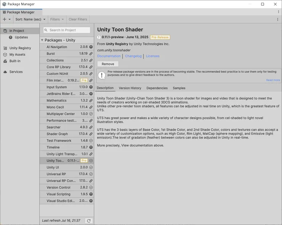Click the Test Framework installed checkmark icon
Screen dimensions: 282x225
coord(91,140)
